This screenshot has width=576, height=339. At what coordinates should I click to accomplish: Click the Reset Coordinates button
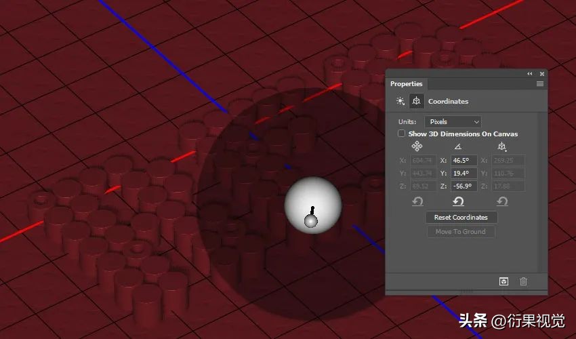pyautogui.click(x=461, y=217)
